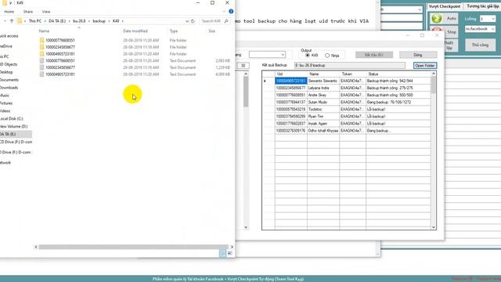This screenshot has height=282, width=501.
Task: Select the K49 output radio button
Action: point(308,56)
